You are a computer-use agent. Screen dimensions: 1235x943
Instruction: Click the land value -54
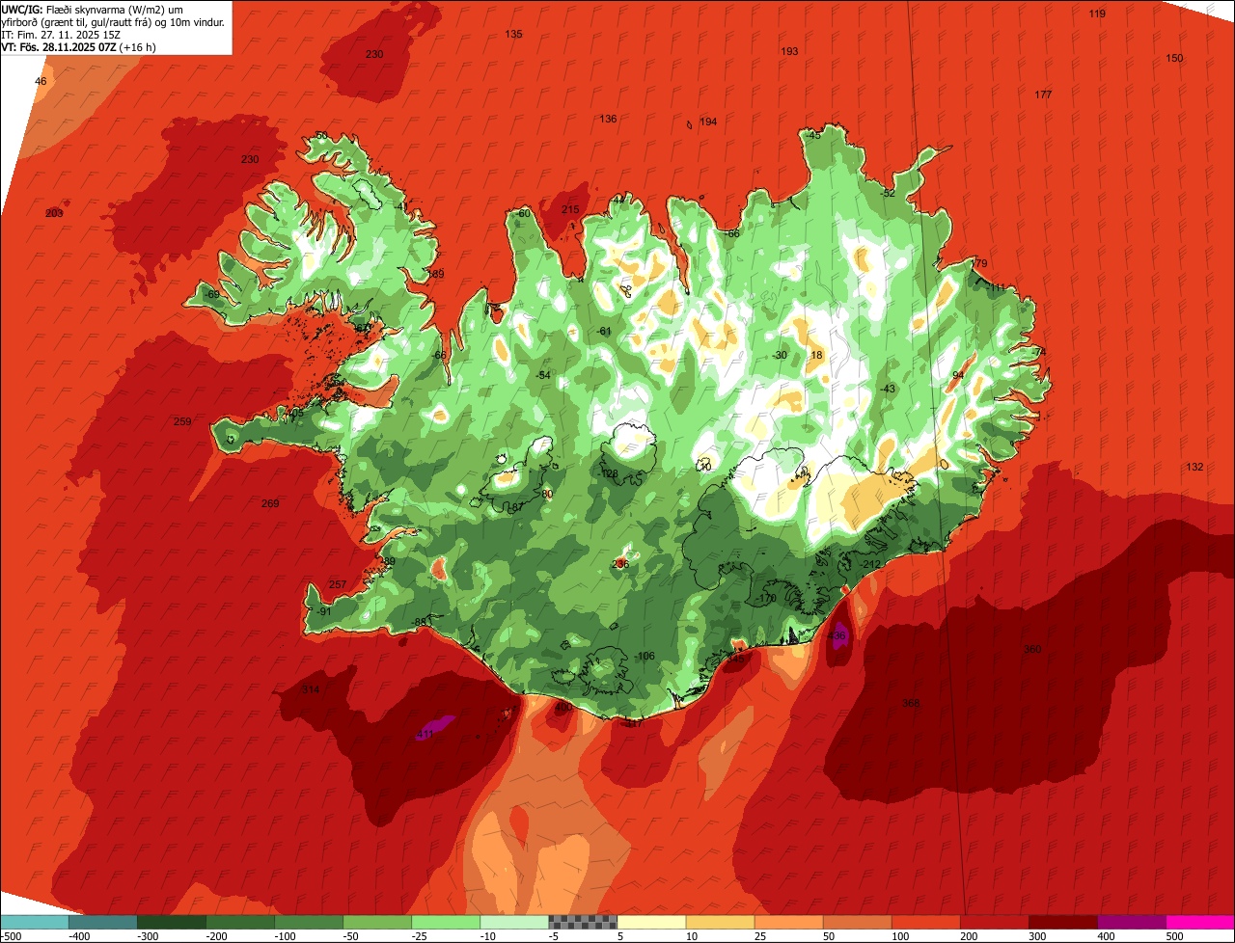click(543, 375)
